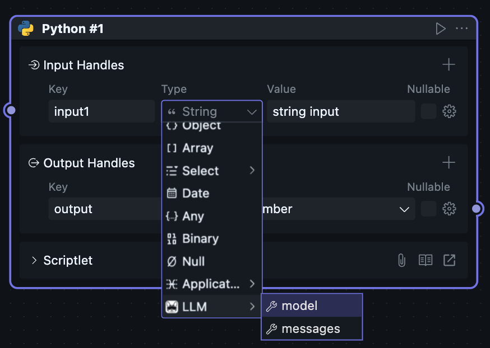Click the input1 key field
The width and height of the screenshot is (490, 348).
tap(101, 111)
